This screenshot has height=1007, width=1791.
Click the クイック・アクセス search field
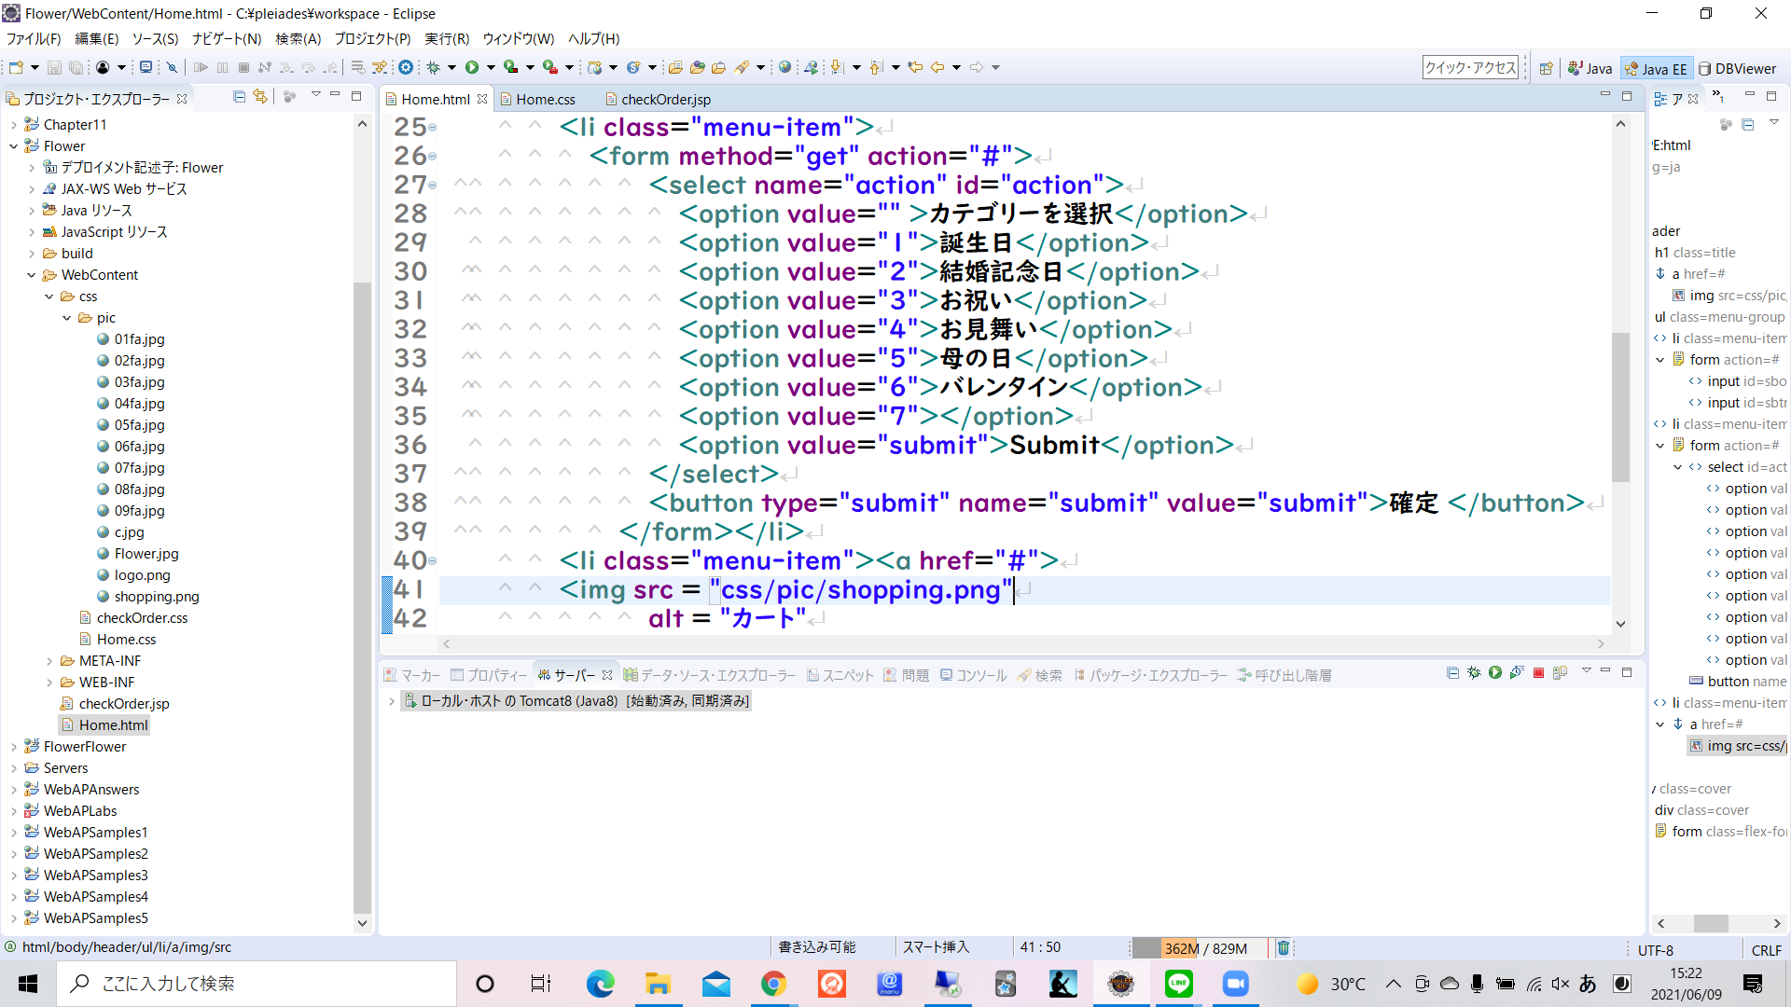1469,67
